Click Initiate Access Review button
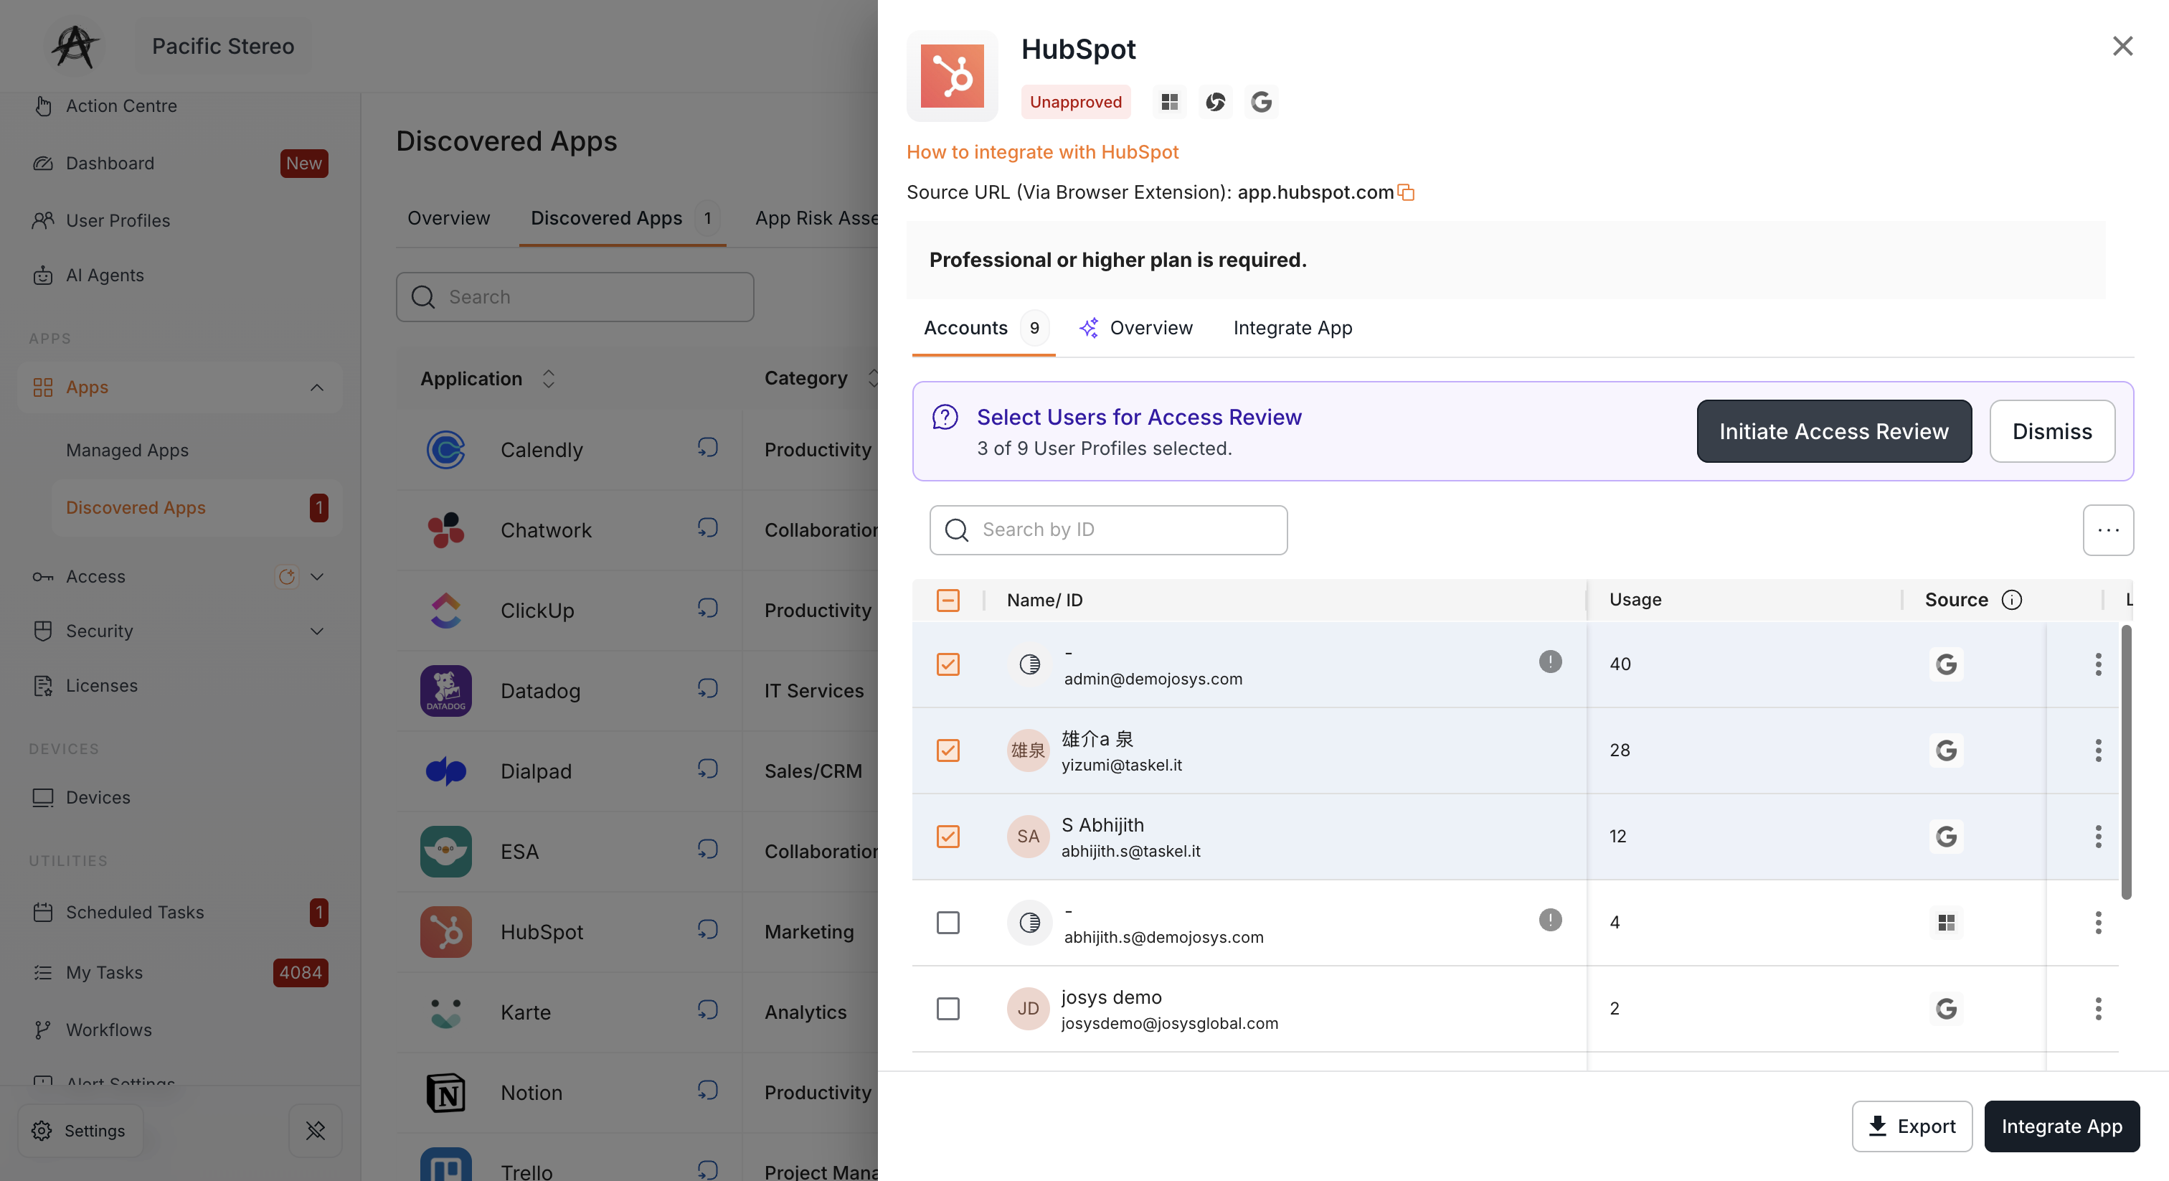The height and width of the screenshot is (1181, 2169). 1834,431
